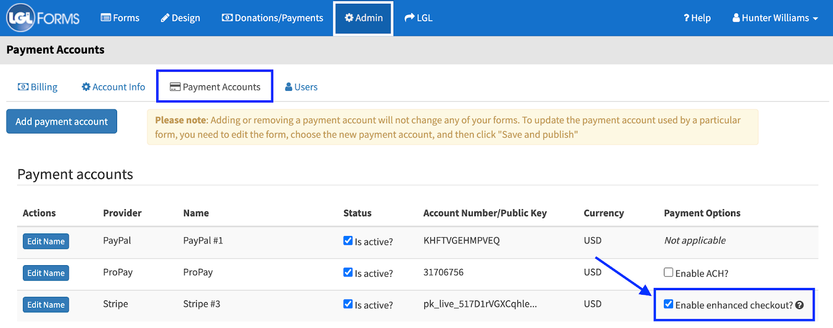Viewport: 833px width, 328px height.
Task: Click the Status column header
Action: tap(357, 213)
